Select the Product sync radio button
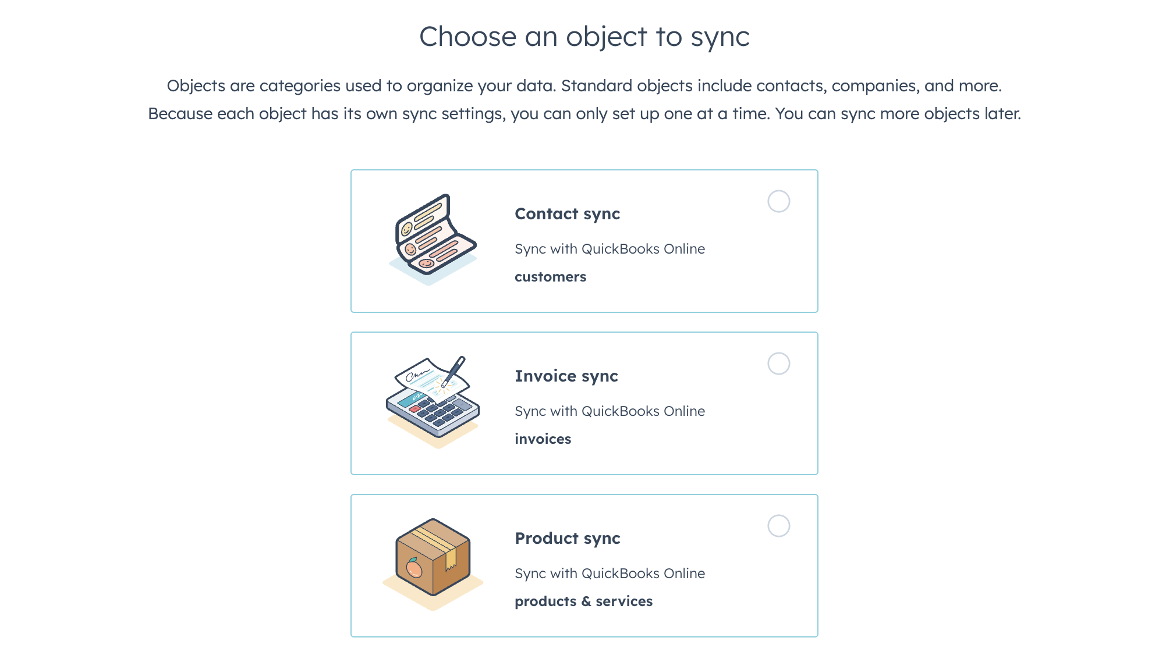1173x659 pixels. (x=778, y=525)
